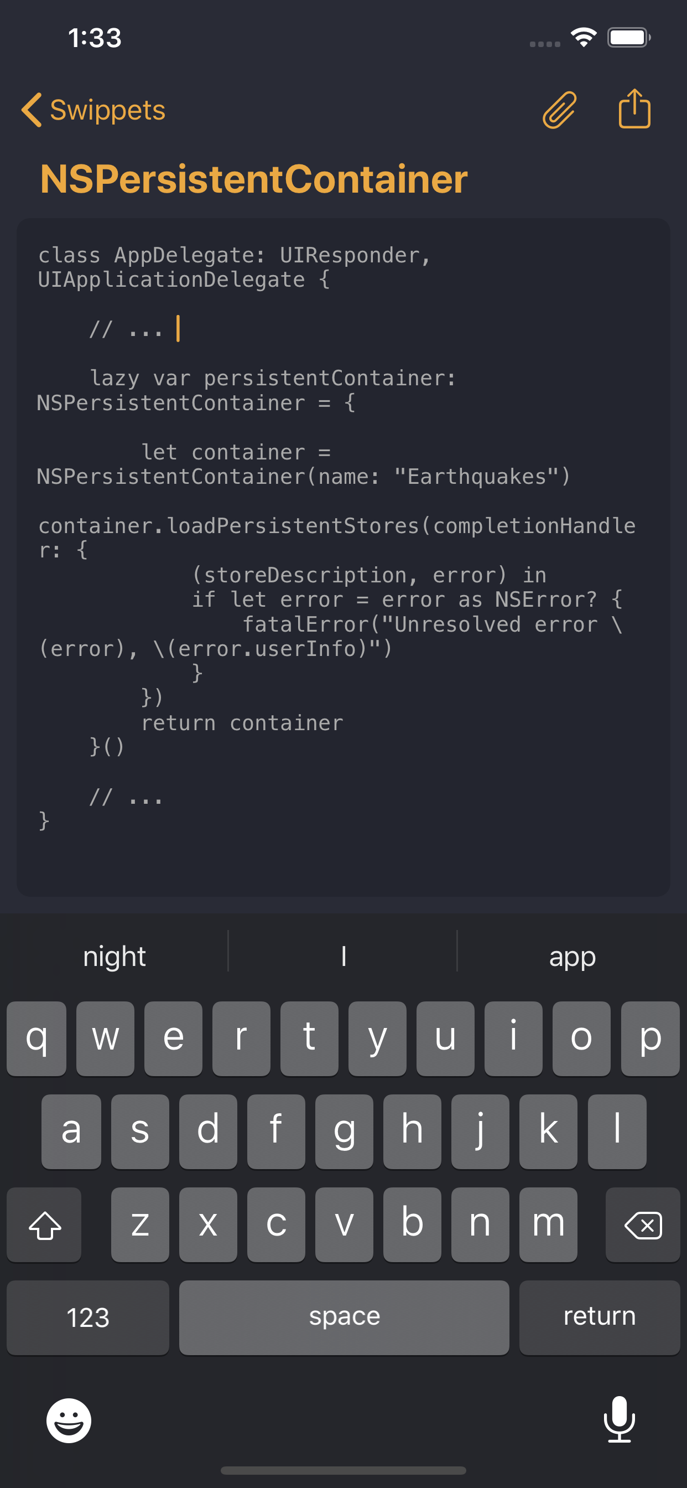Screen dimensions: 687x1488
Task: Tap the return key
Action: click(x=599, y=1317)
